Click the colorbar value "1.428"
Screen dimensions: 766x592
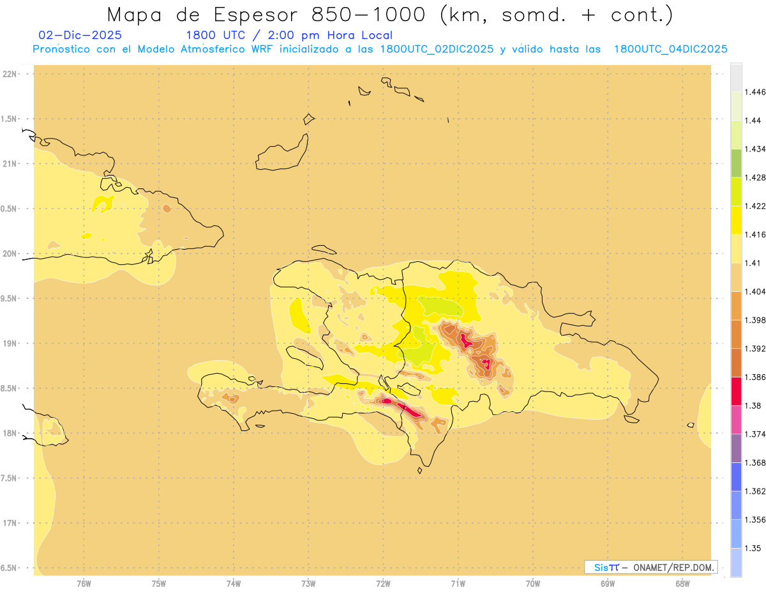[x=756, y=178]
